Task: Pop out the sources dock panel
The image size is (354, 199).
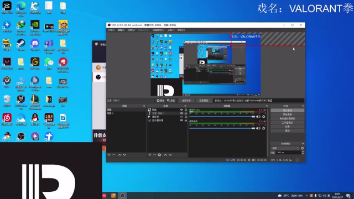Action: (x=185, y=106)
